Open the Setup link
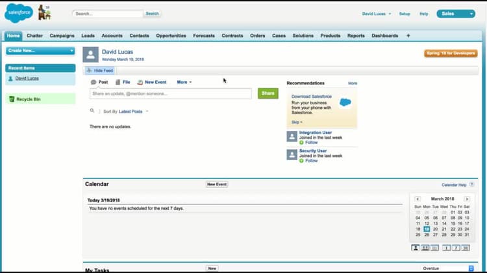This screenshot has height=273, width=487. tap(405, 14)
